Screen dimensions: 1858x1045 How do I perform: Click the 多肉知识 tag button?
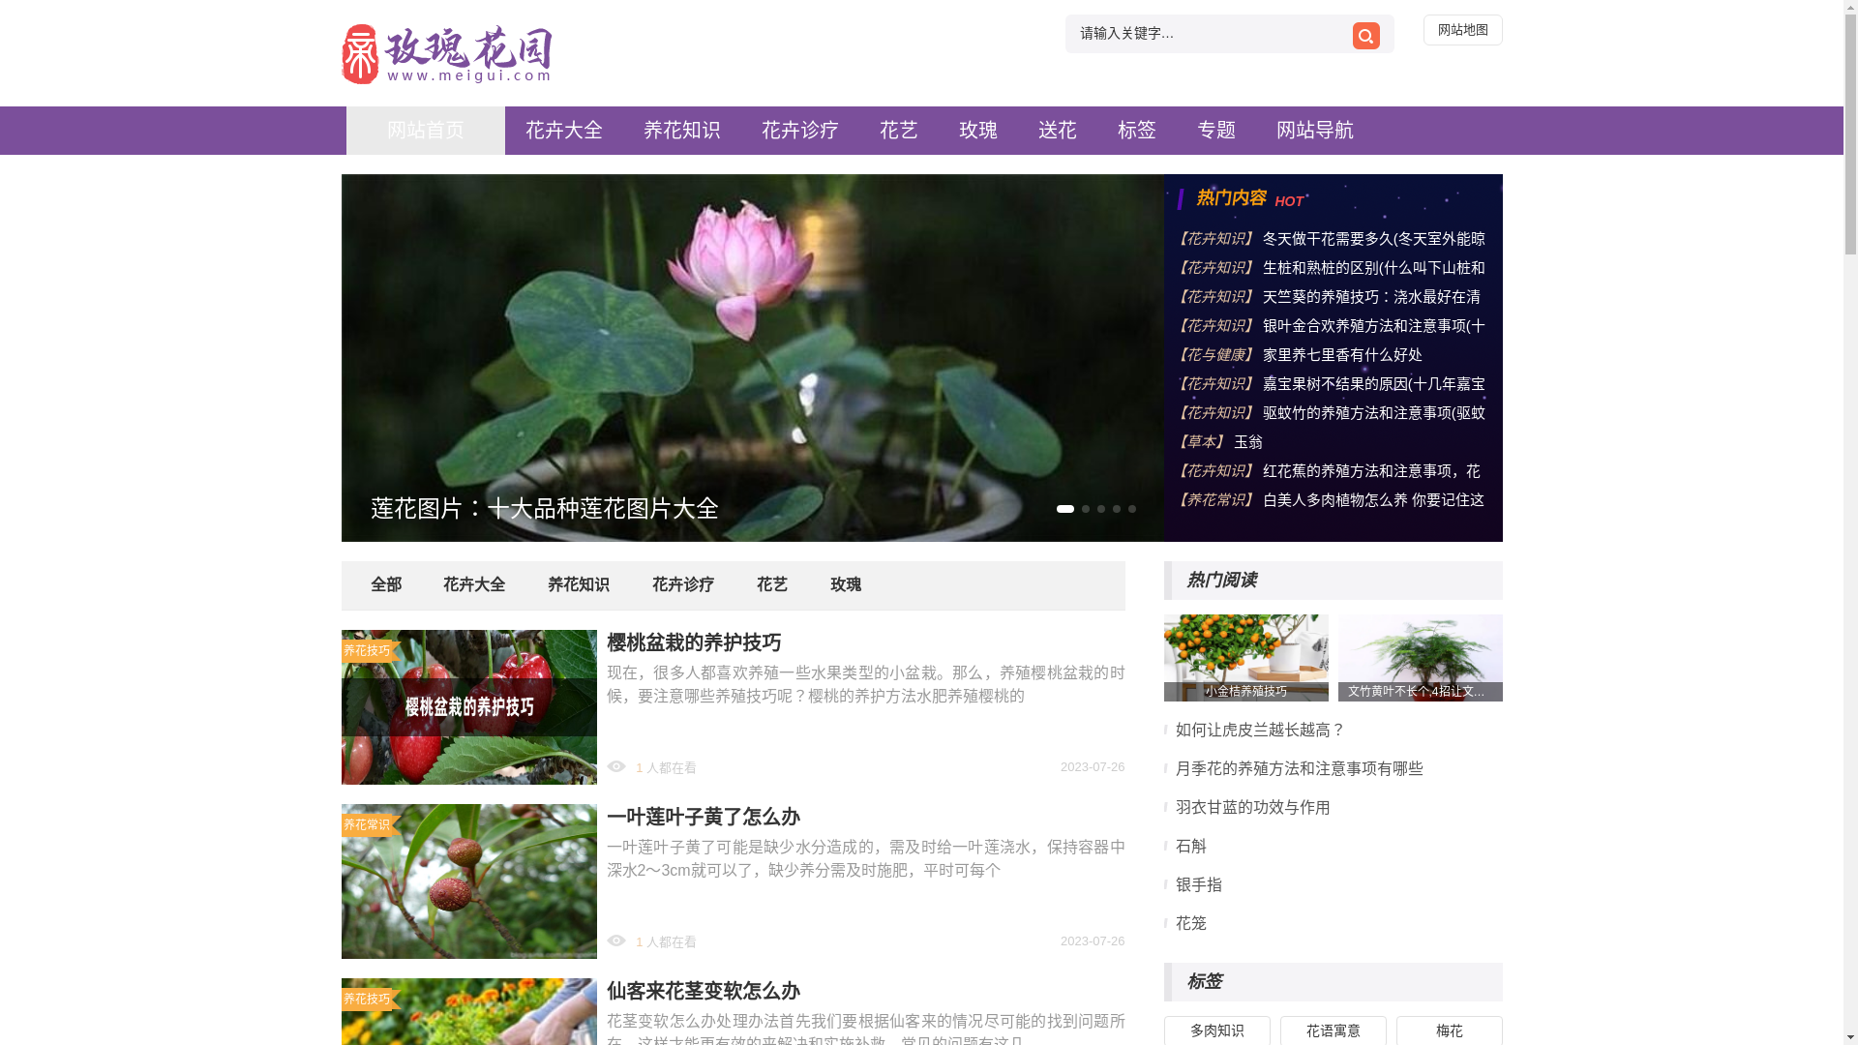1216,1030
